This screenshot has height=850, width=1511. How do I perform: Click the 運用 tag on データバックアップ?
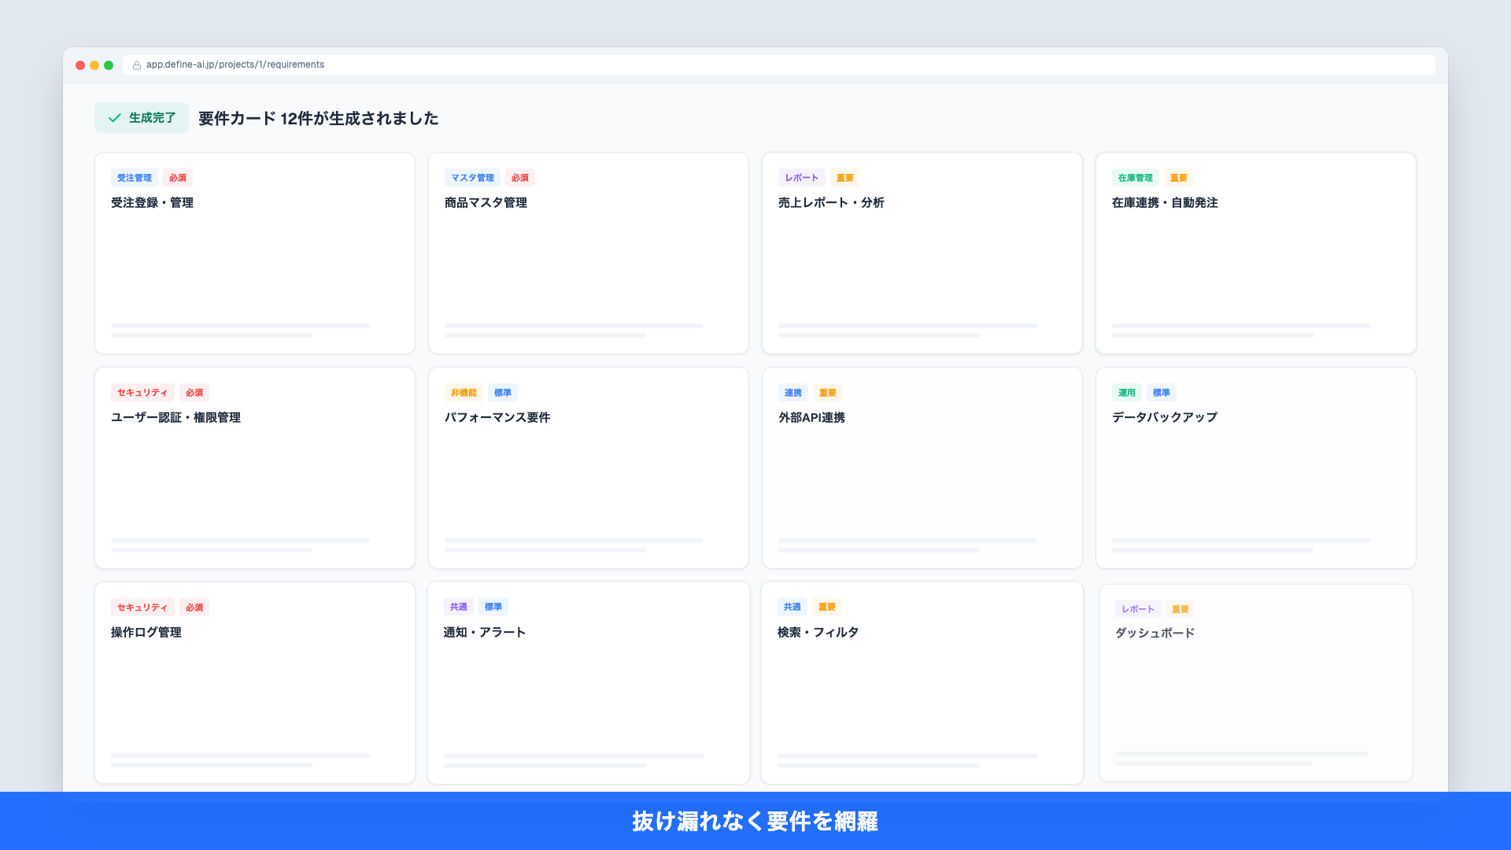[1126, 393]
